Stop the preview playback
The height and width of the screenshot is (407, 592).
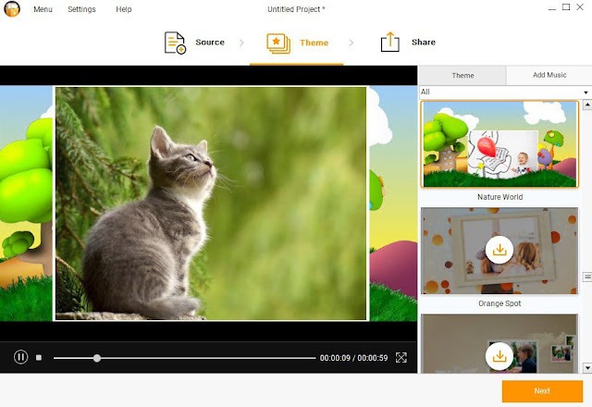(x=39, y=357)
